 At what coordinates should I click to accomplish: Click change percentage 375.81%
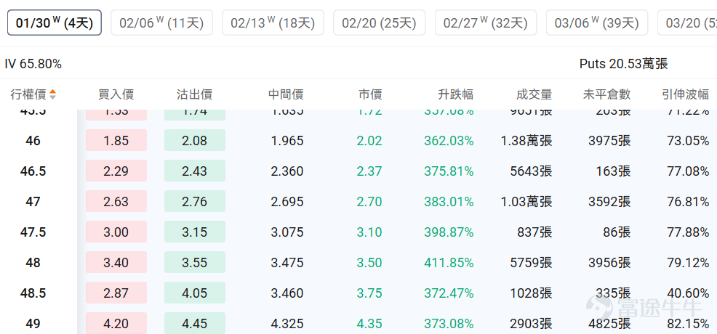click(x=449, y=171)
